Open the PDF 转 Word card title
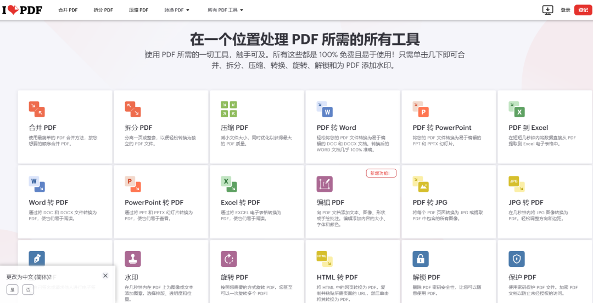The width and height of the screenshot is (593, 303). point(336,128)
